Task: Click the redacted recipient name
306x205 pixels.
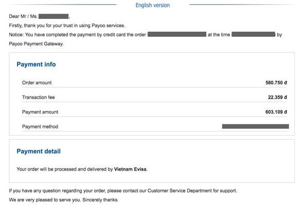Action: coord(53,16)
